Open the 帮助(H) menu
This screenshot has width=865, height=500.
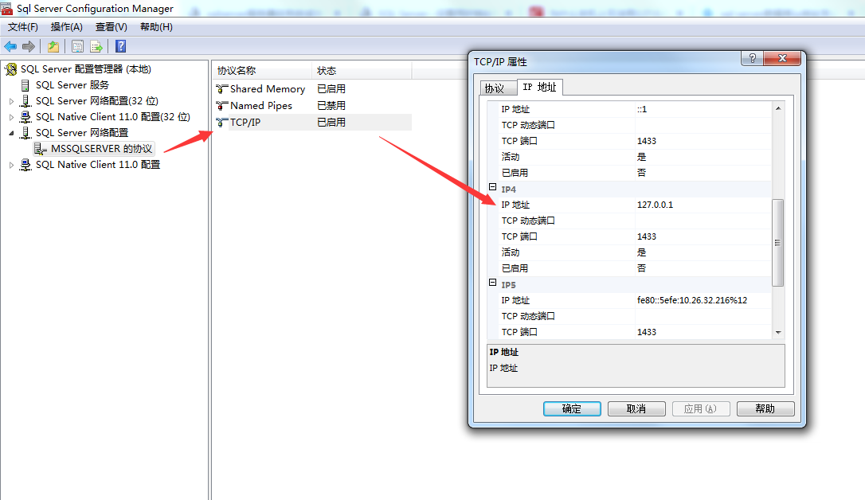coord(156,27)
